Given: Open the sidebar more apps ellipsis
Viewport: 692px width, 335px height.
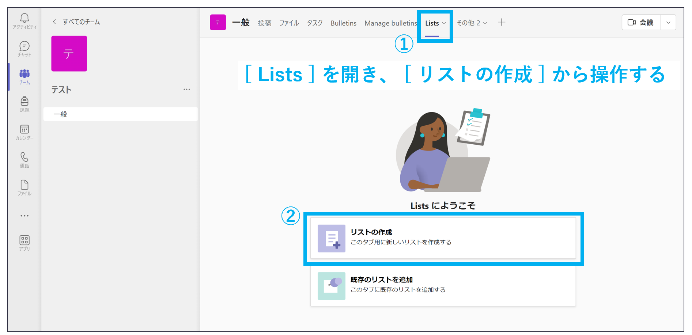Looking at the screenshot, I should tap(24, 216).
